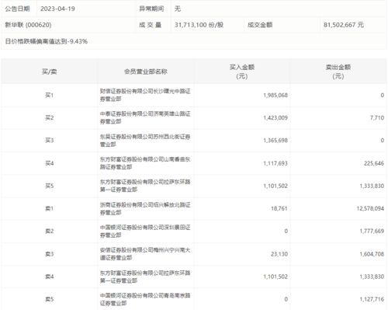Image resolution: width=388 pixels, height=310 pixels.
Task: Select sell amount 1,604,708
Action: tap(372, 254)
